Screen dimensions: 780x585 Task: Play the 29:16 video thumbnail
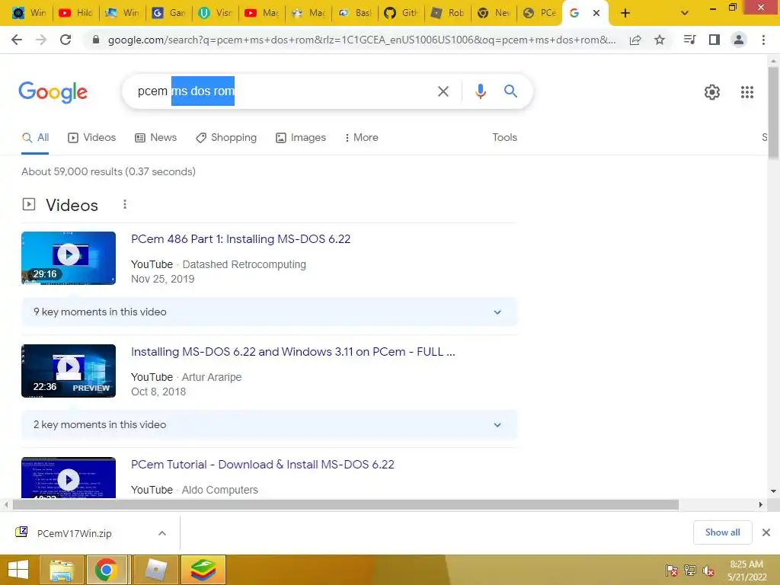click(x=69, y=257)
